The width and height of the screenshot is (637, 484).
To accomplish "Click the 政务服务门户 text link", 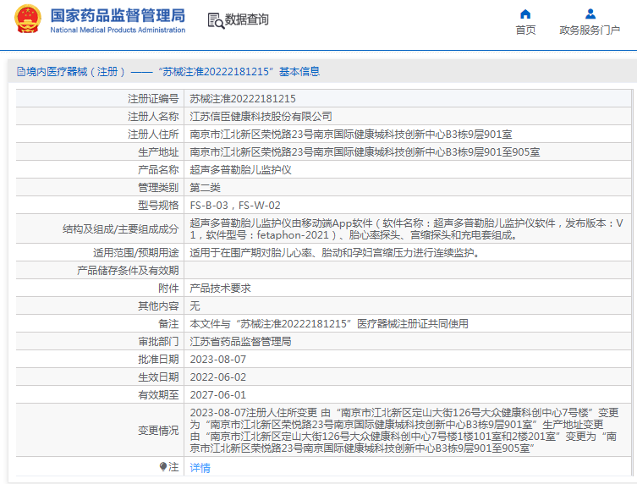I will click(590, 30).
